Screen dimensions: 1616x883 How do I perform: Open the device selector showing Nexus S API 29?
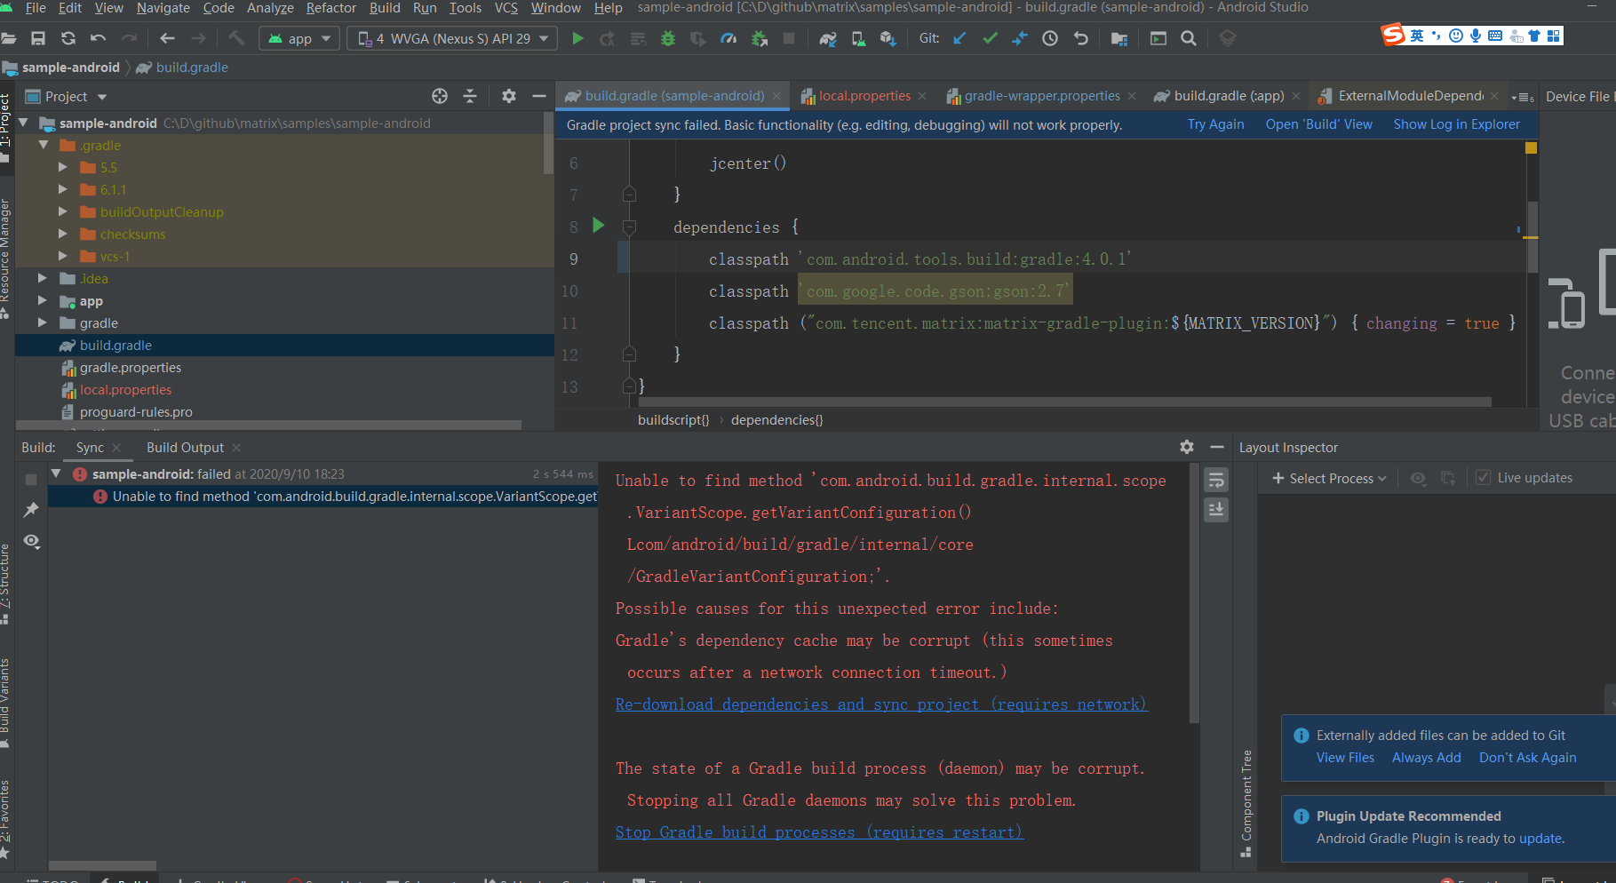click(451, 38)
